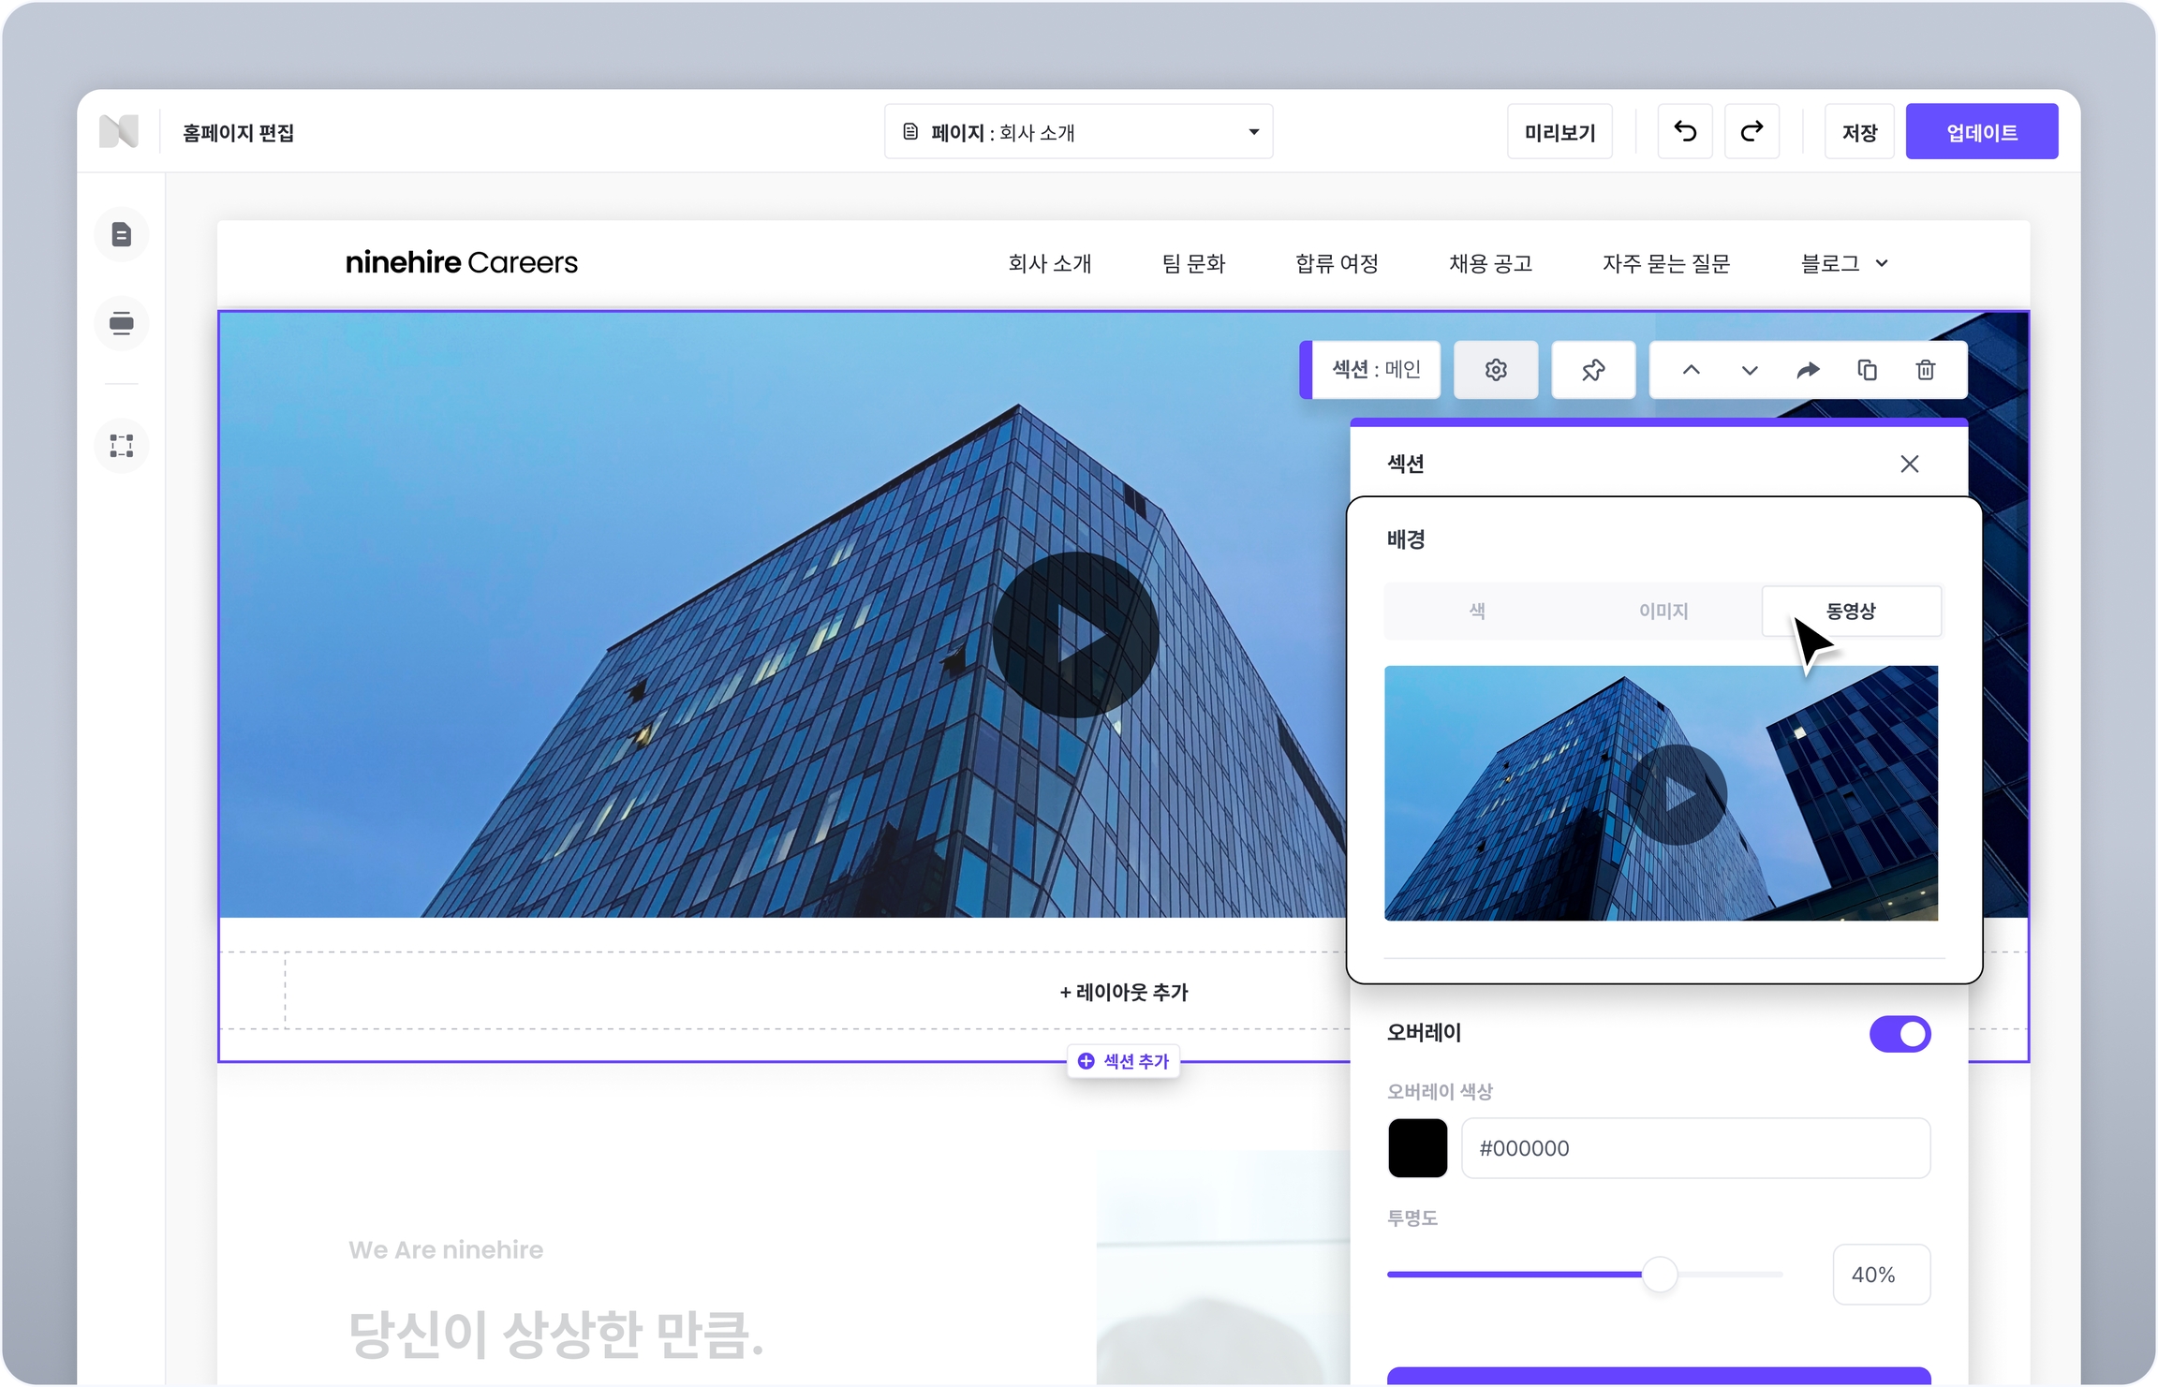
Task: Toggle the 오버레이 switch off
Action: coord(1899,1034)
